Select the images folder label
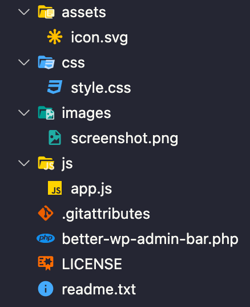 point(86,113)
